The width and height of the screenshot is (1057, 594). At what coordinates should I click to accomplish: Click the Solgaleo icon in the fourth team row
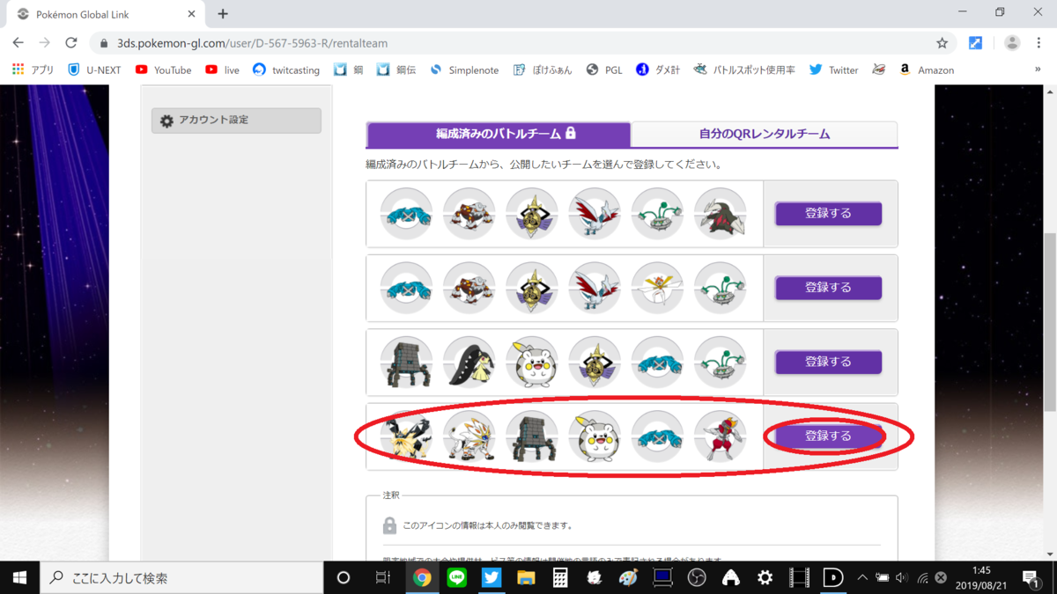469,436
